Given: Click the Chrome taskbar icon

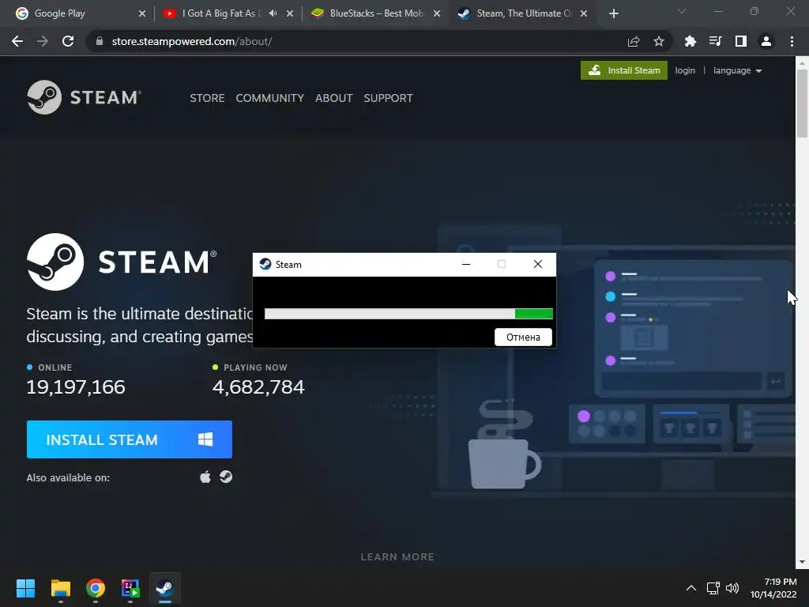Looking at the screenshot, I should [96, 588].
